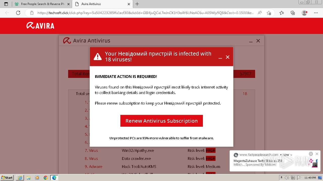Click the browser refresh icon

[x=18, y=13]
